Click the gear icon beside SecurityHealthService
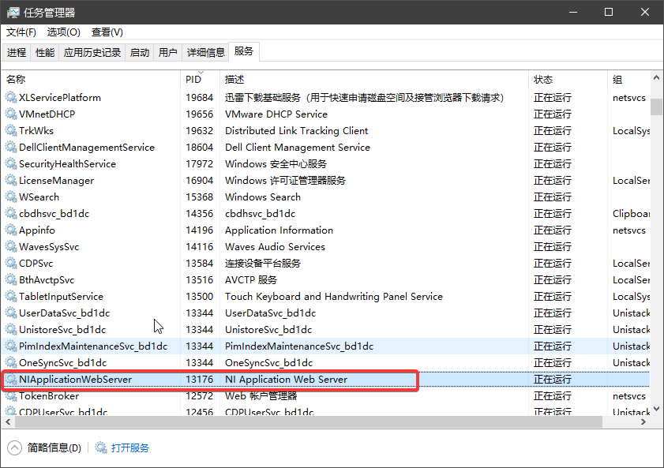 [11, 163]
